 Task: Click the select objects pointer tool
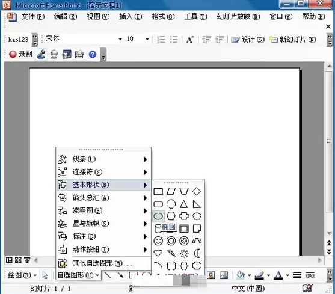45,275
